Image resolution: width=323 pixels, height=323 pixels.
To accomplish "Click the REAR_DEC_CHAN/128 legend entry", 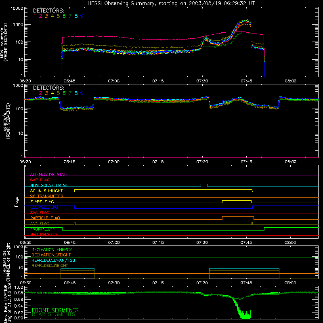I will [53, 260].
